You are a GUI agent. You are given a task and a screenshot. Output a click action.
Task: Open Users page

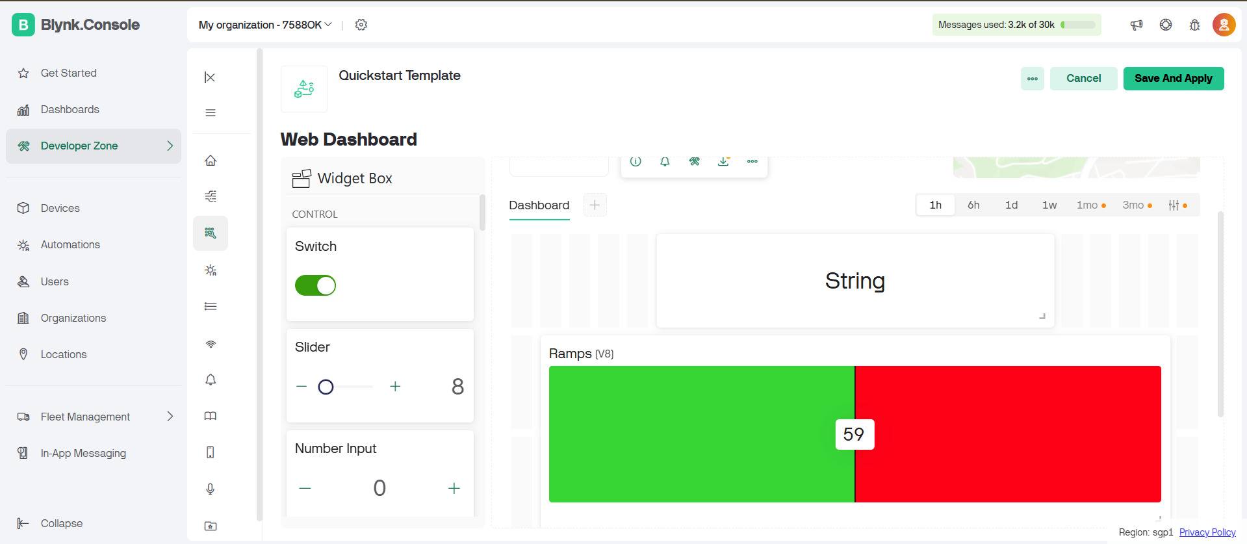(x=94, y=281)
